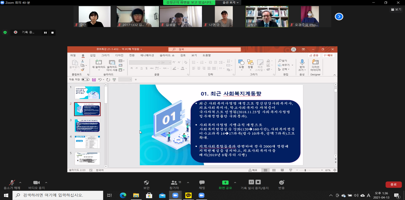
Task: Open the 반응 reactions emoji icon
Action: [281, 183]
